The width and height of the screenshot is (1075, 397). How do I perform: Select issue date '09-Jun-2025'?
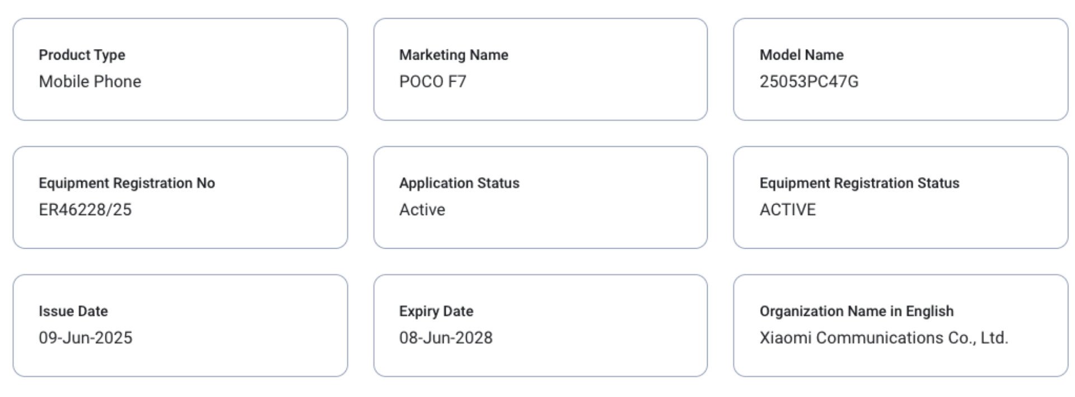point(85,338)
